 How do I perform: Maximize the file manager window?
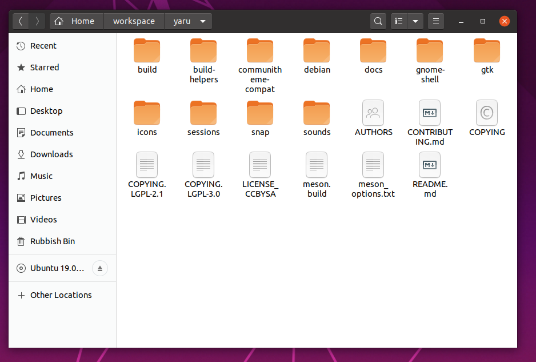point(483,21)
